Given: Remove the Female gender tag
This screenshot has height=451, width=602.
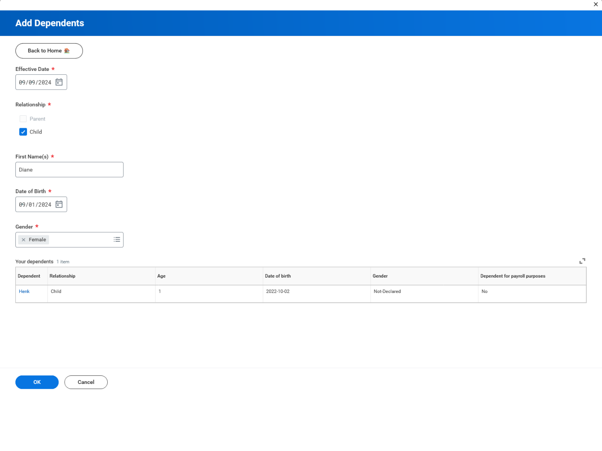Looking at the screenshot, I should (x=24, y=240).
